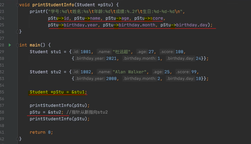Click the return 0 statement
251x144 pixels.
(x=41, y=132)
